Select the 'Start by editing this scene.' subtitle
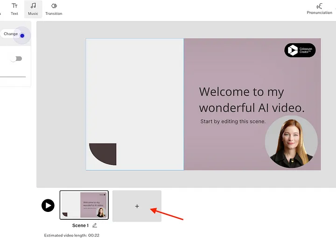The image size is (336, 238). pyautogui.click(x=233, y=122)
